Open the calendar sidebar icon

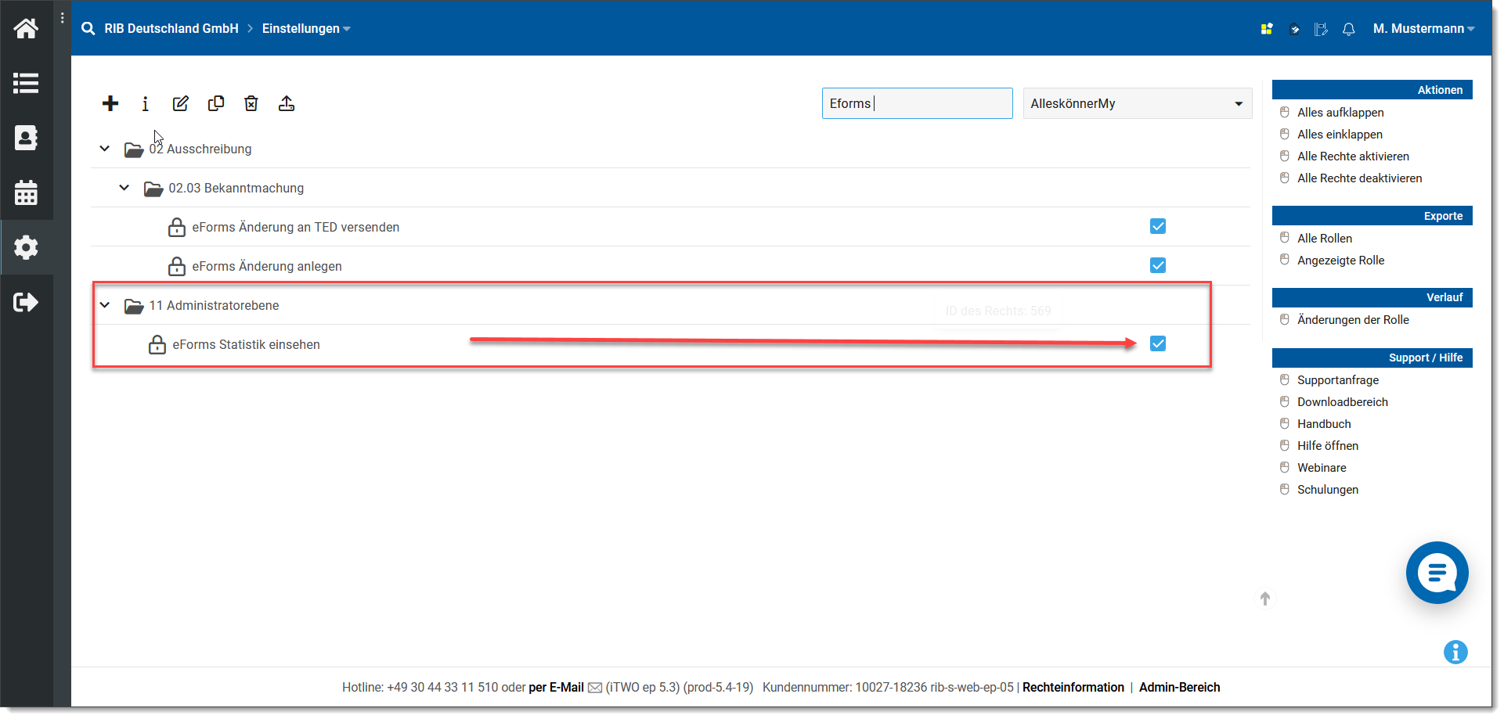[x=26, y=192]
